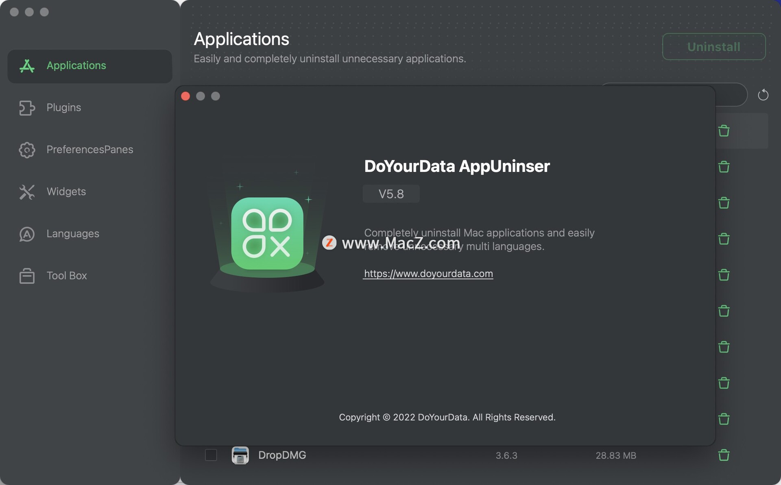Screen dimensions: 781x485
Task: Click the Applications sidebar icon
Action: click(27, 66)
